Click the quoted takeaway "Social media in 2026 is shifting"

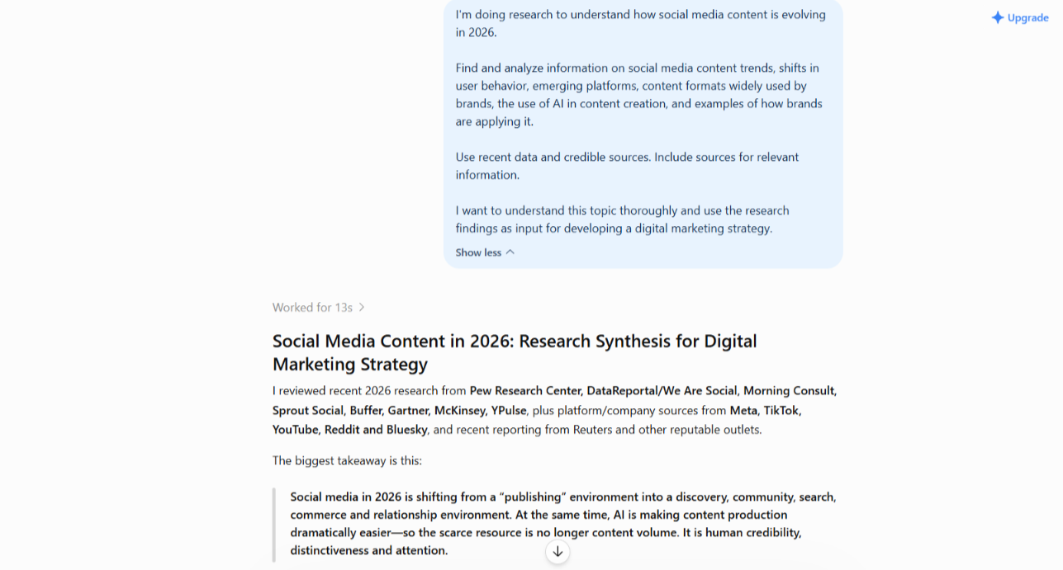click(563, 524)
